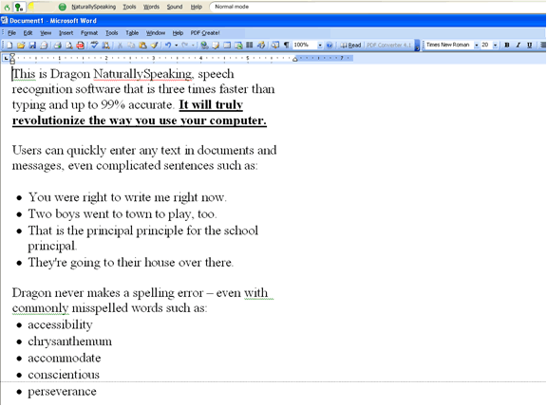Screen dimensions: 547x406
Task: Expand the Undo history dropdown arrow
Action: tap(177, 45)
